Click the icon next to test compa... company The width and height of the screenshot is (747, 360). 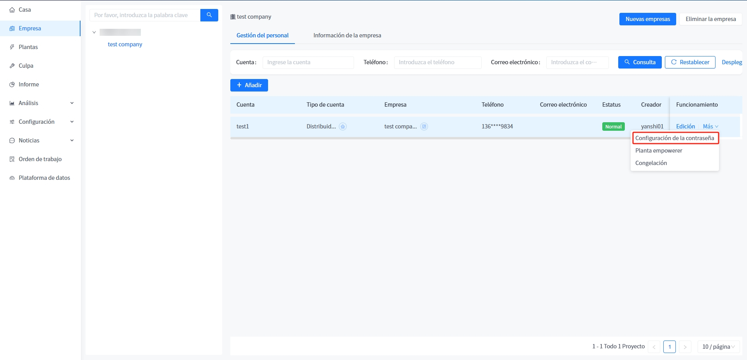(424, 126)
